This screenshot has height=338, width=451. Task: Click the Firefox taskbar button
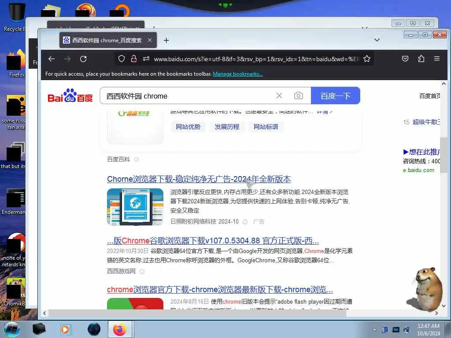pos(120,329)
